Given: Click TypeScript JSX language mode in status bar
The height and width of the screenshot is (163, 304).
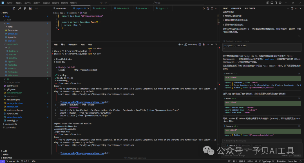Looking at the screenshot, I should [268, 161].
